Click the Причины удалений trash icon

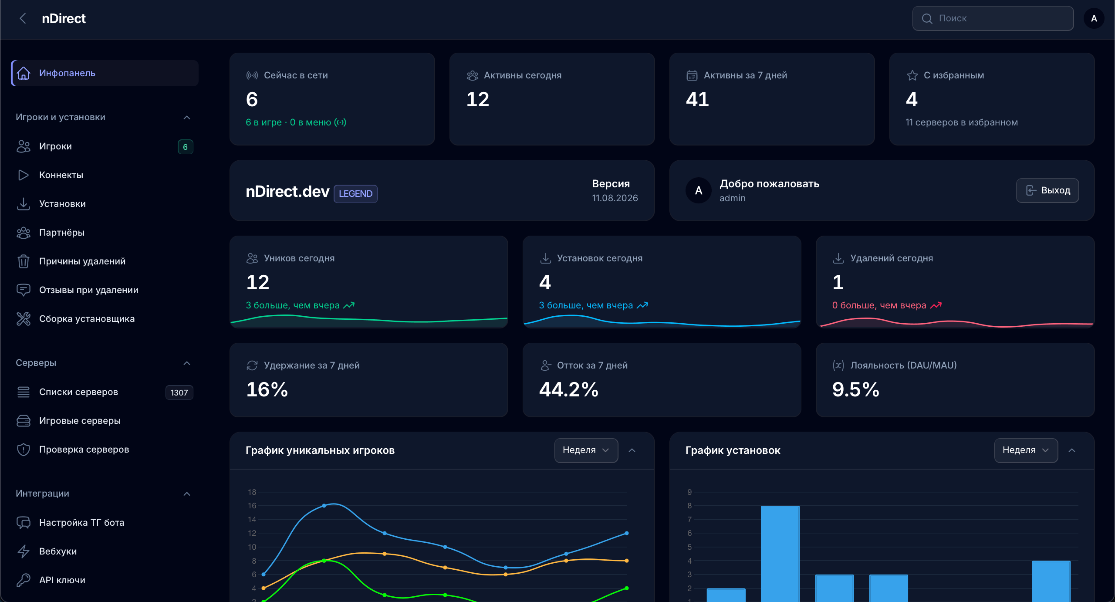[x=24, y=261]
